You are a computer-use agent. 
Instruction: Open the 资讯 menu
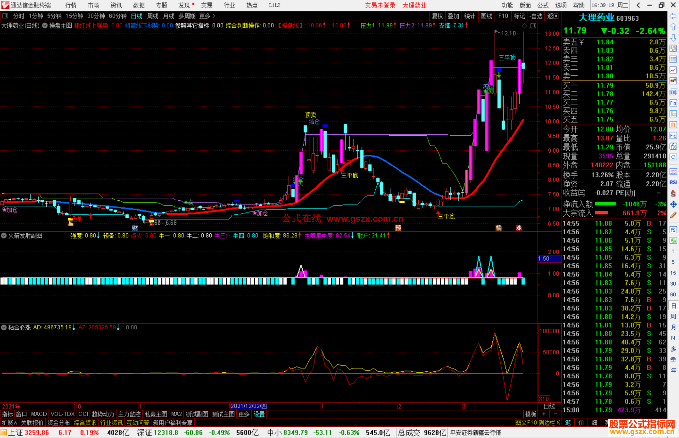click(116, 5)
